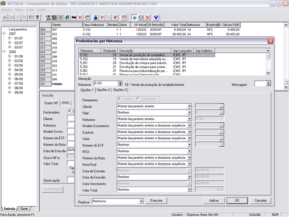
Task: Click the lookup icon beside Mensagem field
Action: (268, 84)
